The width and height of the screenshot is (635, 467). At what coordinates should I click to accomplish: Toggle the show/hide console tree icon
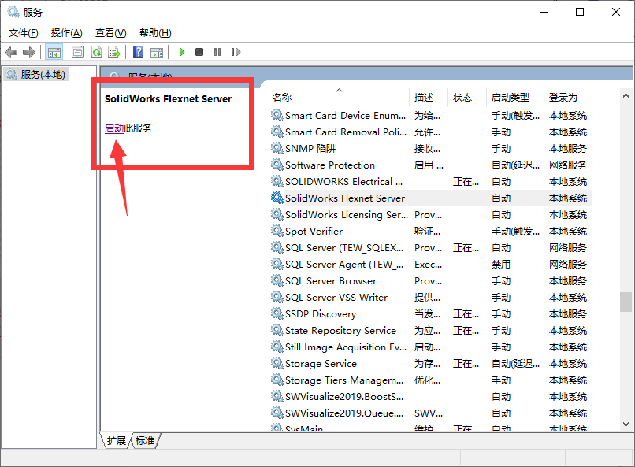pyautogui.click(x=54, y=52)
